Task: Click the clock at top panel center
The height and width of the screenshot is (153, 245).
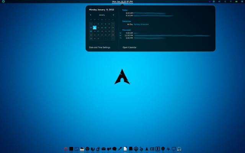Action: pos(122,2)
